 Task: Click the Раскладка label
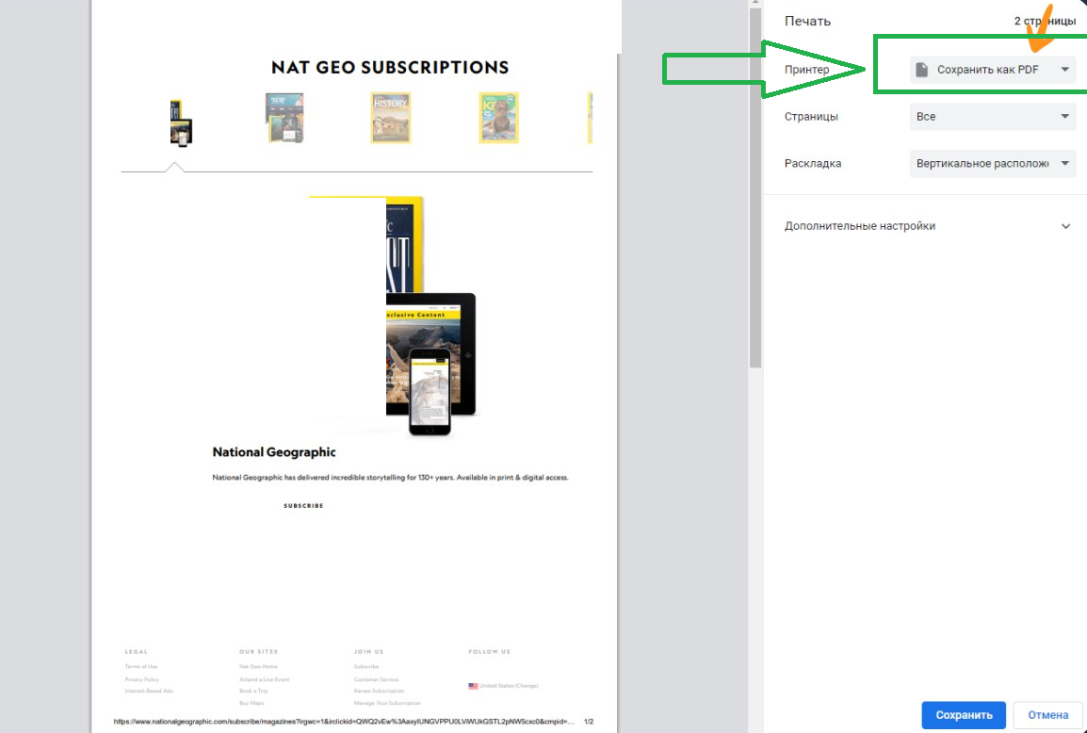click(813, 164)
